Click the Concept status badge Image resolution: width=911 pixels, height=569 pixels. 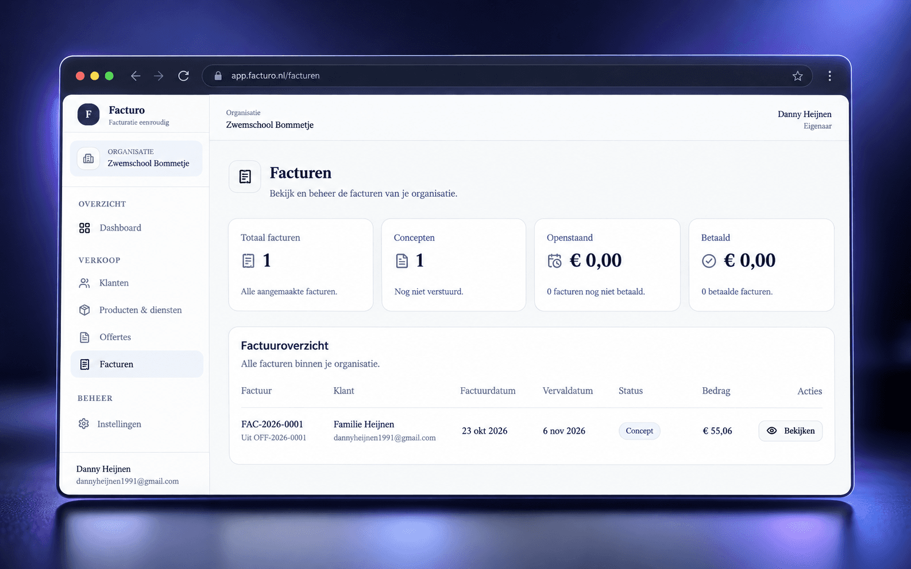pos(639,431)
